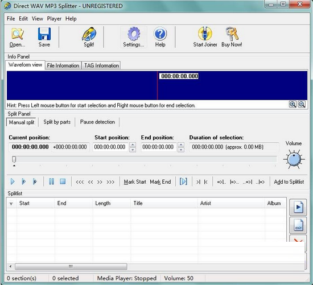Click the ..|=> playback icon
This screenshot has height=285, width=313.
(x=260, y=182)
